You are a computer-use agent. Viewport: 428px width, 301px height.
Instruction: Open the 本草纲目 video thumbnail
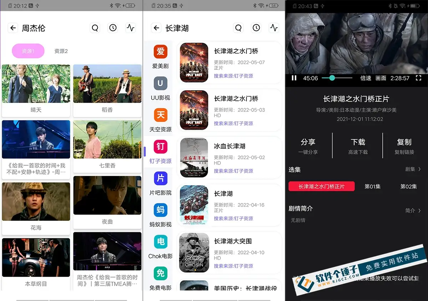pyautogui.click(x=36, y=258)
